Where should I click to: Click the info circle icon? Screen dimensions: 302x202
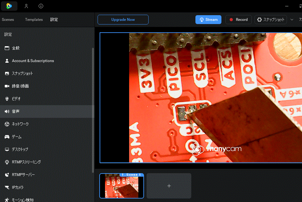(41, 6)
